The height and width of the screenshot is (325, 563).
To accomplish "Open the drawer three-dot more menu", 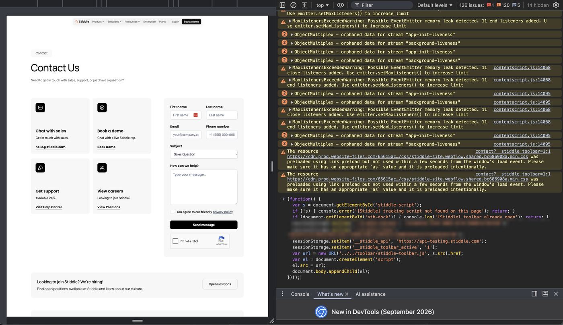I will pyautogui.click(x=282, y=294).
